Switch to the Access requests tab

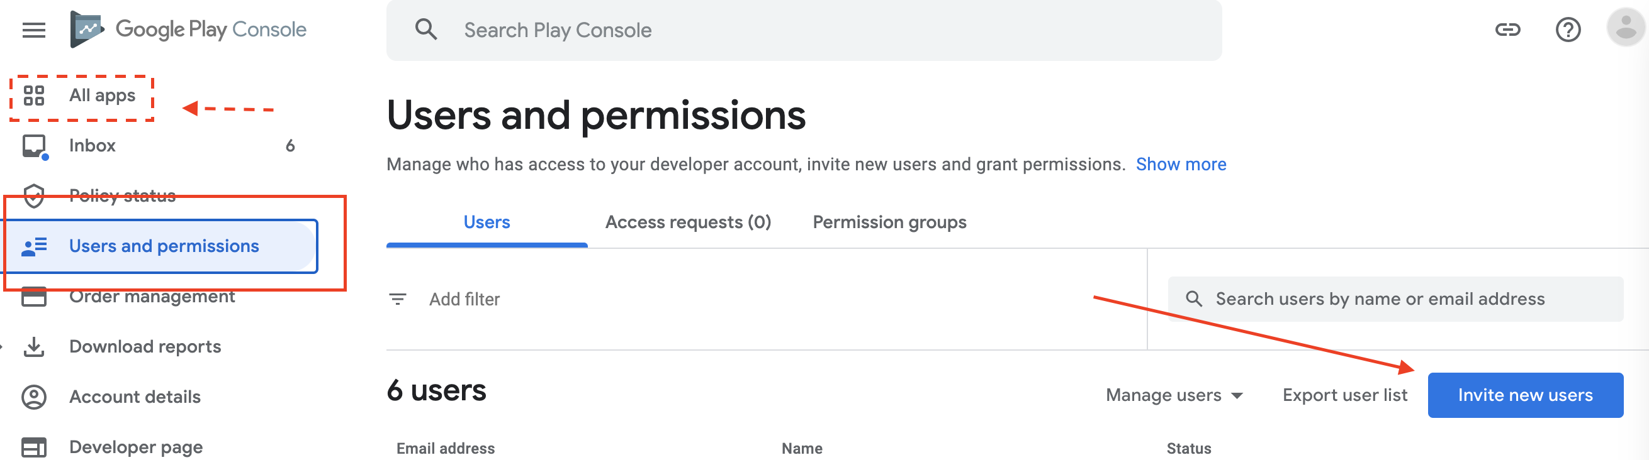(x=688, y=222)
